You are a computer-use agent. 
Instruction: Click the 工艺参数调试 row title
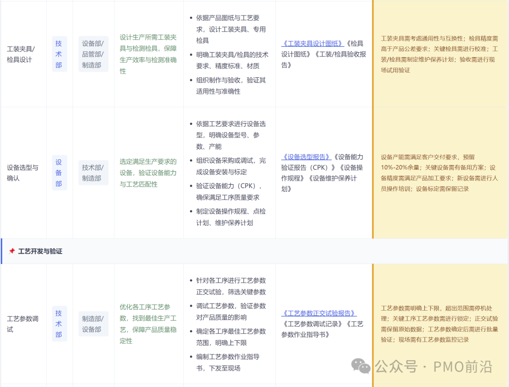point(22,324)
